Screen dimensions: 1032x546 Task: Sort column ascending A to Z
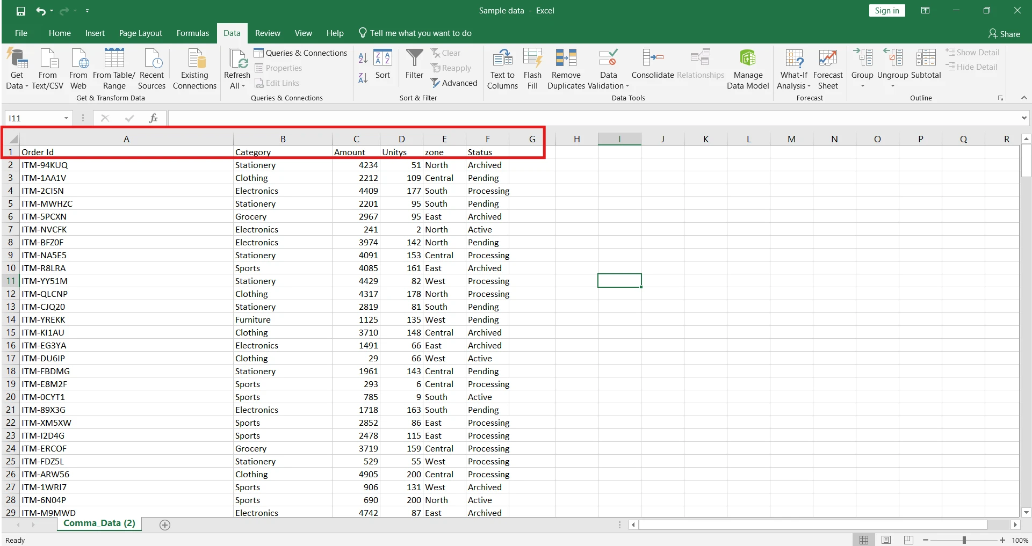(x=363, y=58)
